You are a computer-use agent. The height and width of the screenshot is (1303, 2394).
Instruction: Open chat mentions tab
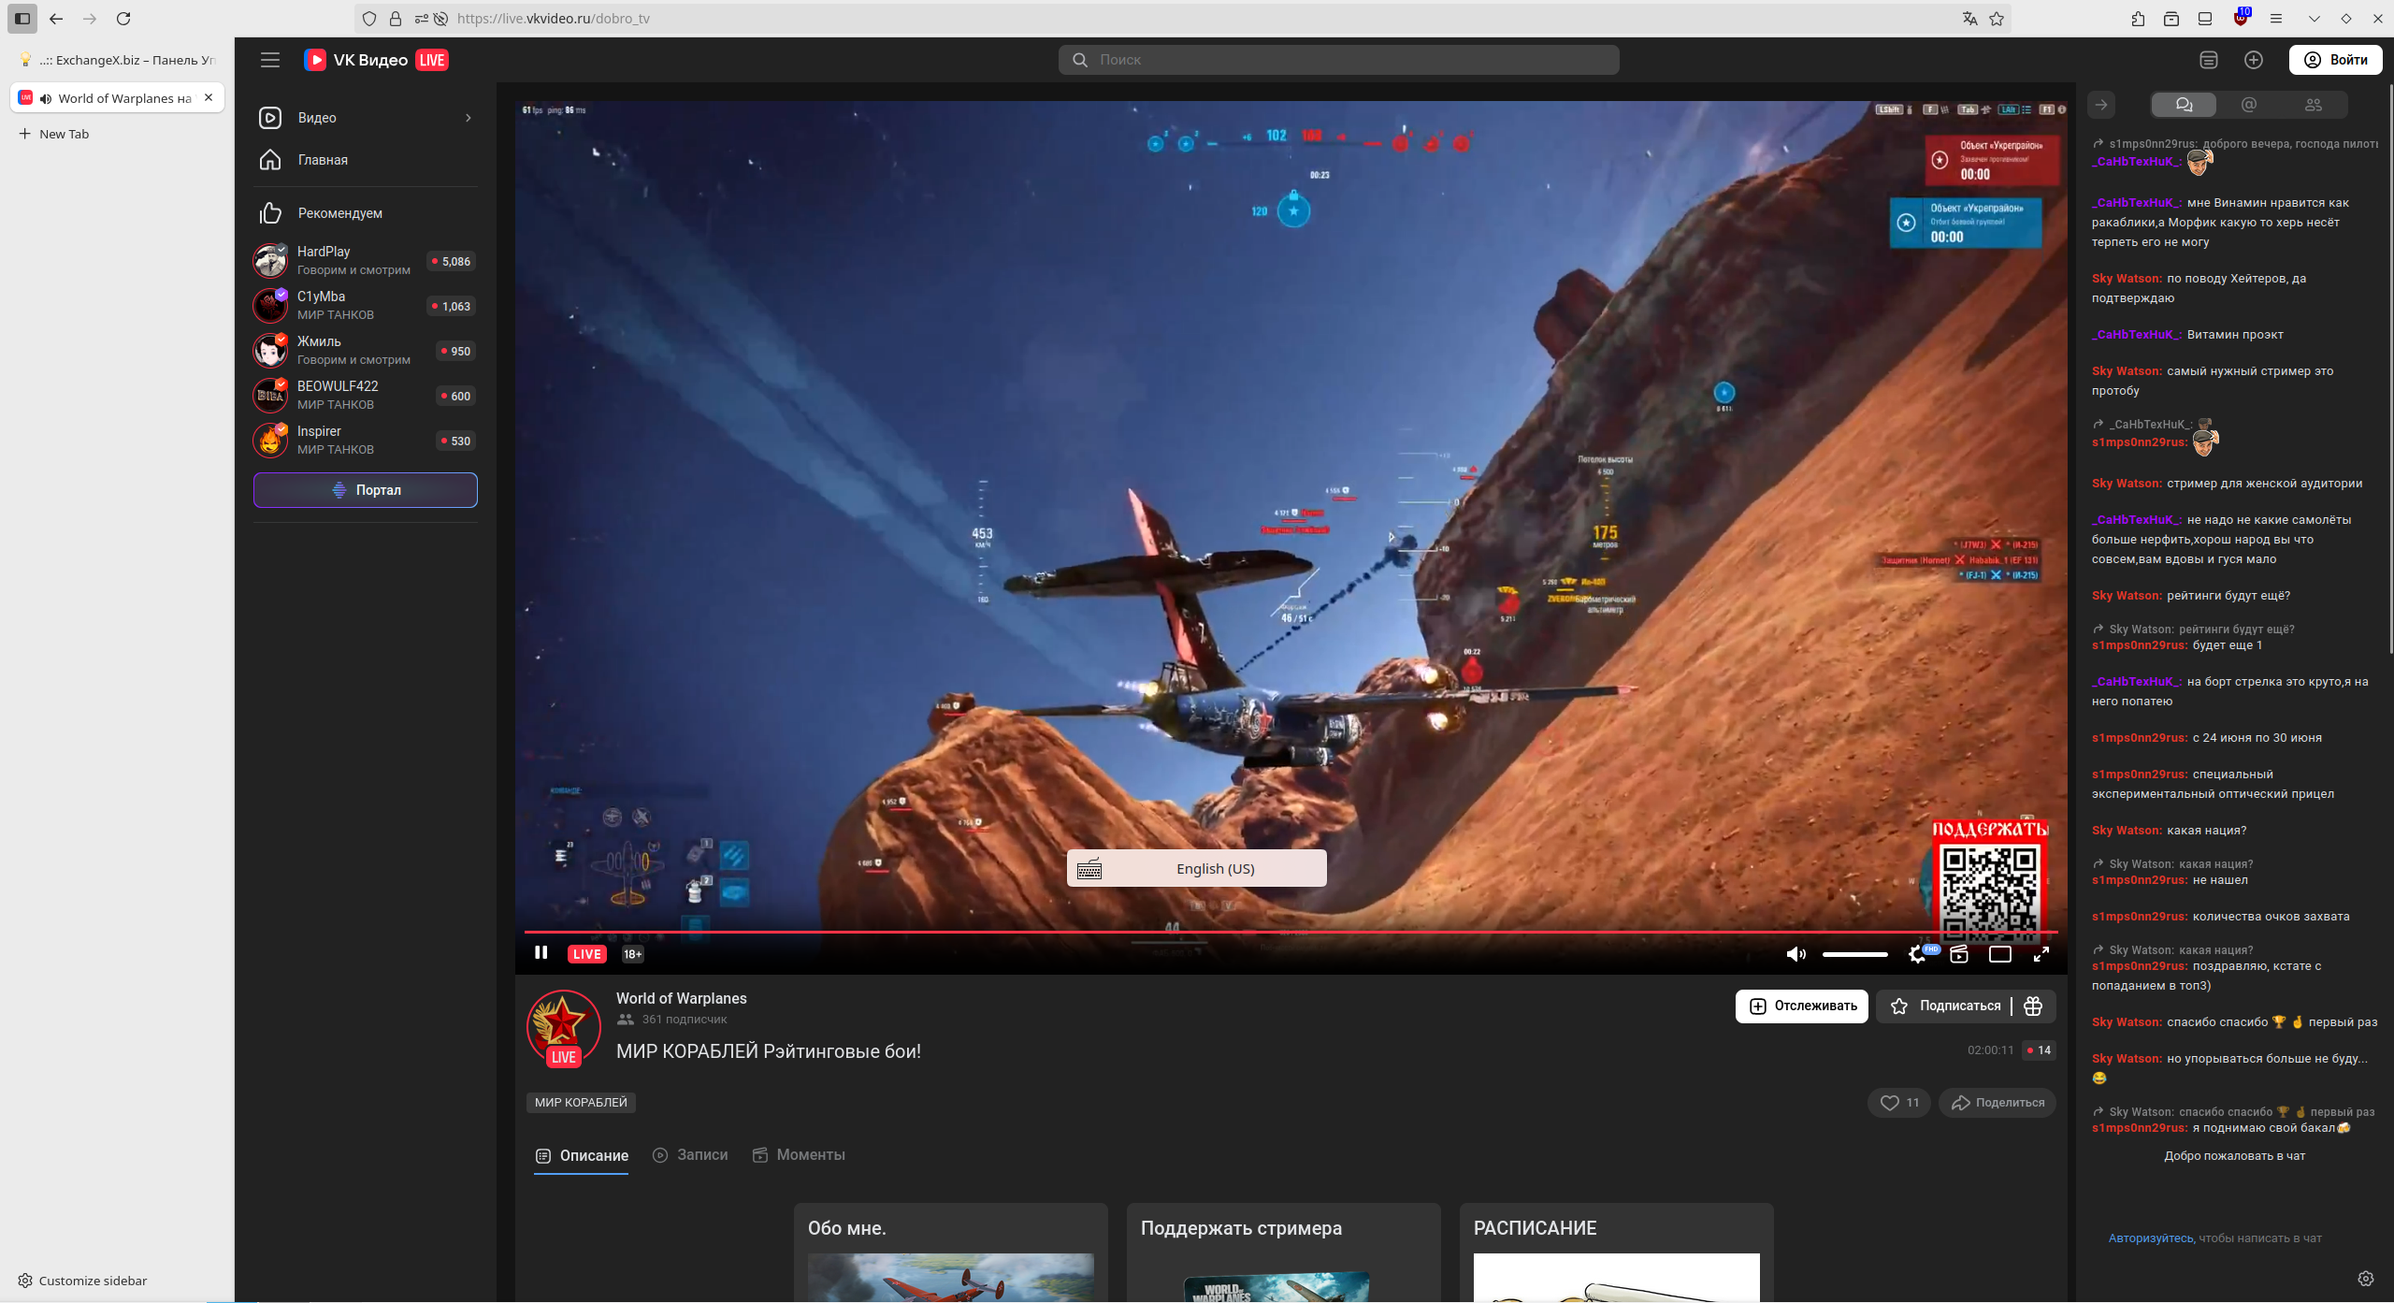(x=2249, y=105)
